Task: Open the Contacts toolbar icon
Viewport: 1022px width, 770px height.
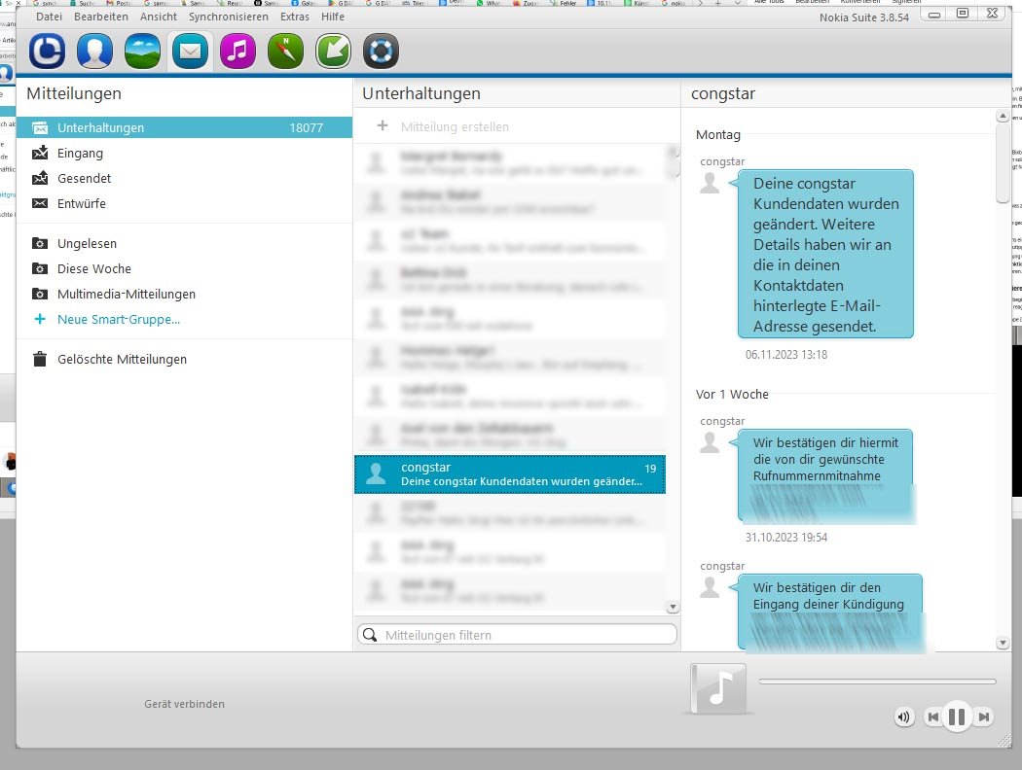Action: (94, 51)
